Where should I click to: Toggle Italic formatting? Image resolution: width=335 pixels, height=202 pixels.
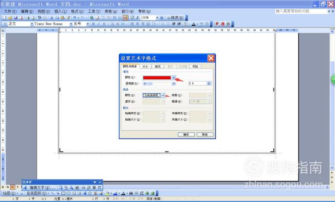[x=99, y=24]
